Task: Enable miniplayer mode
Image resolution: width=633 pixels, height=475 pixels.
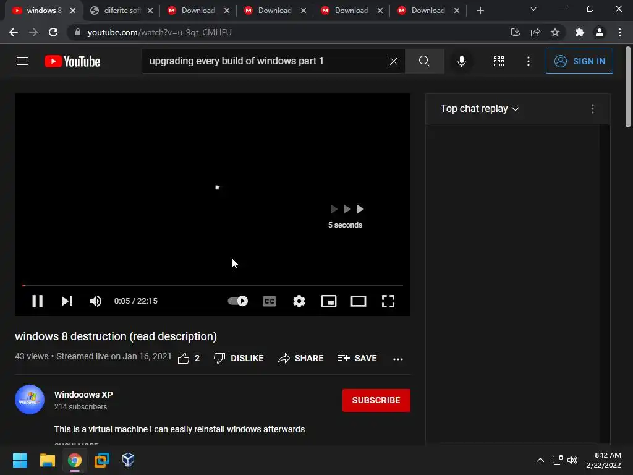Action: 329,301
